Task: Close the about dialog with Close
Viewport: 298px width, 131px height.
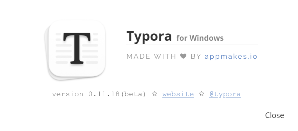Action: (x=274, y=115)
